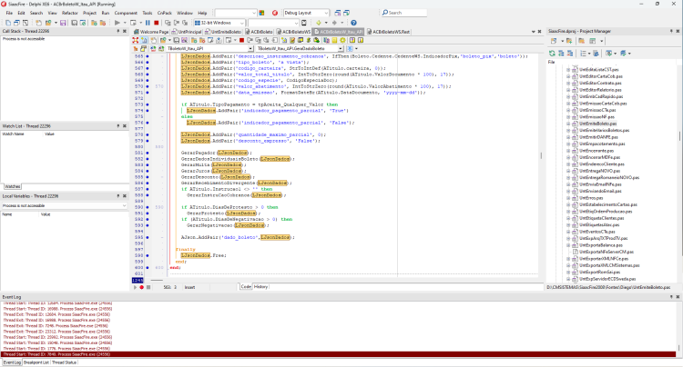Open the CnPack menu
This screenshot has height=367, width=683.
[164, 13]
